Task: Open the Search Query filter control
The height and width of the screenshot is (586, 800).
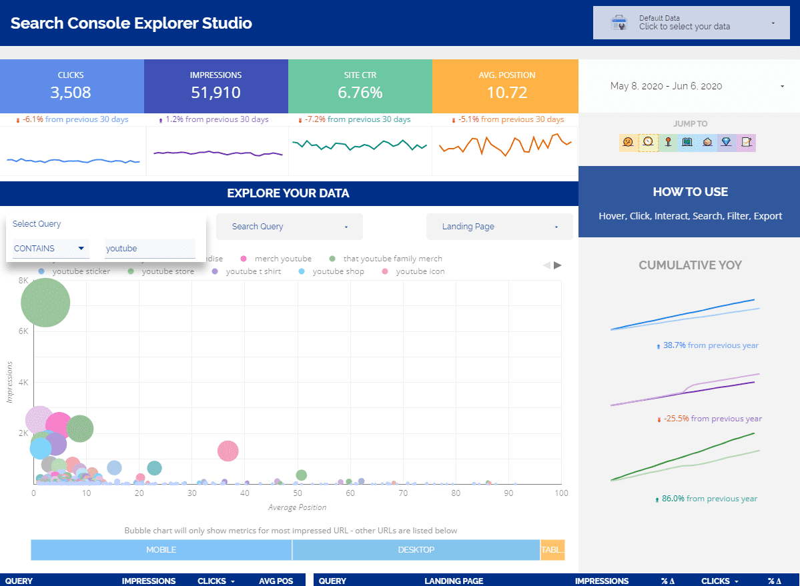Action: 290,226
